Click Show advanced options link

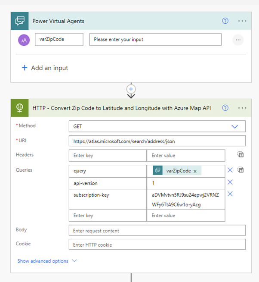[43, 261]
